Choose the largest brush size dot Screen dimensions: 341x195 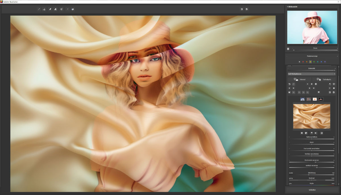pyautogui.click(x=315, y=84)
